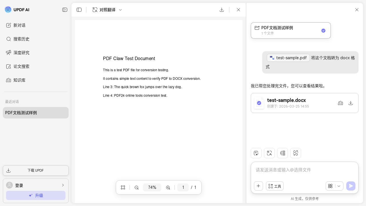This screenshot has width=366, height=206.
Task: Click the add attachment plus icon
Action: pyautogui.click(x=258, y=186)
